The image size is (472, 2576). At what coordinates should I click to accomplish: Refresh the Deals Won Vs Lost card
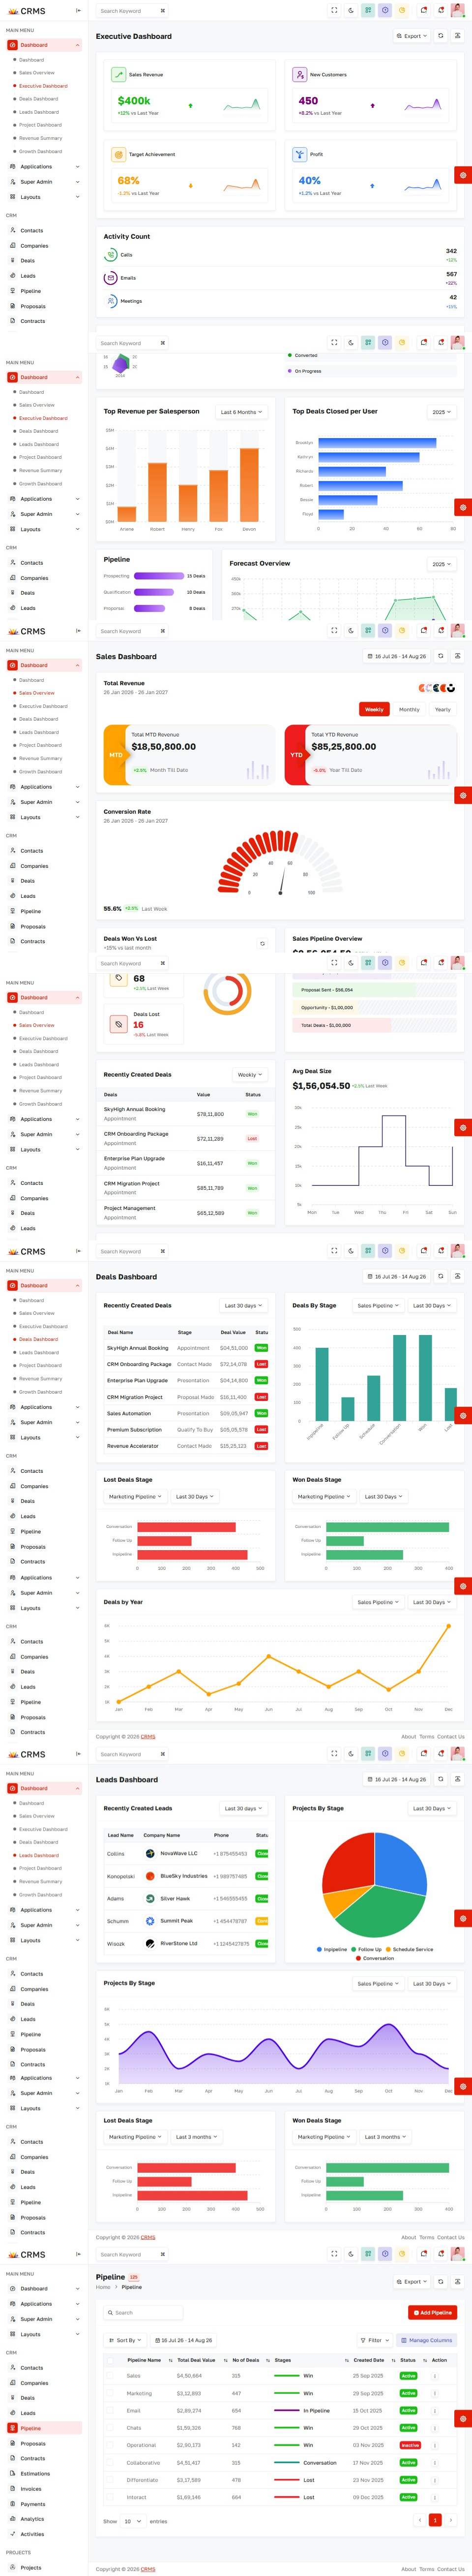[x=263, y=943]
